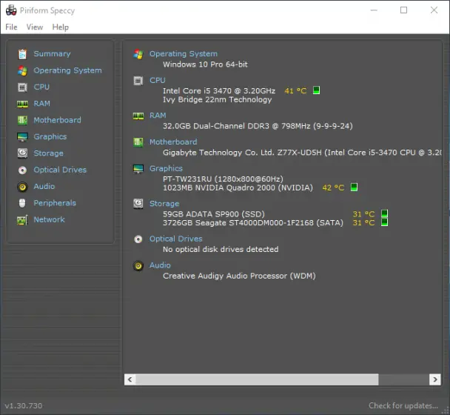Select Peripherals in the sidebar
Viewport: 450px width, 415px height.
55,203
